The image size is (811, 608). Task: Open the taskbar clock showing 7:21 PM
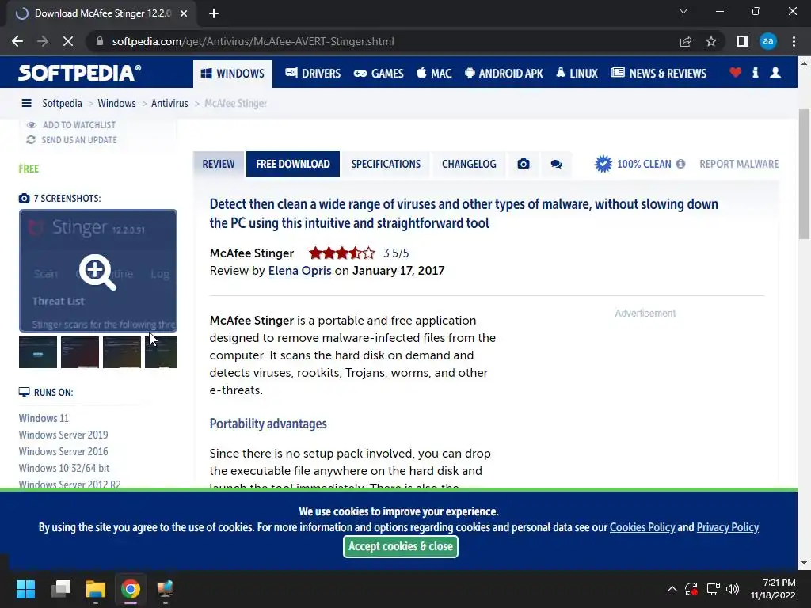[773, 589]
